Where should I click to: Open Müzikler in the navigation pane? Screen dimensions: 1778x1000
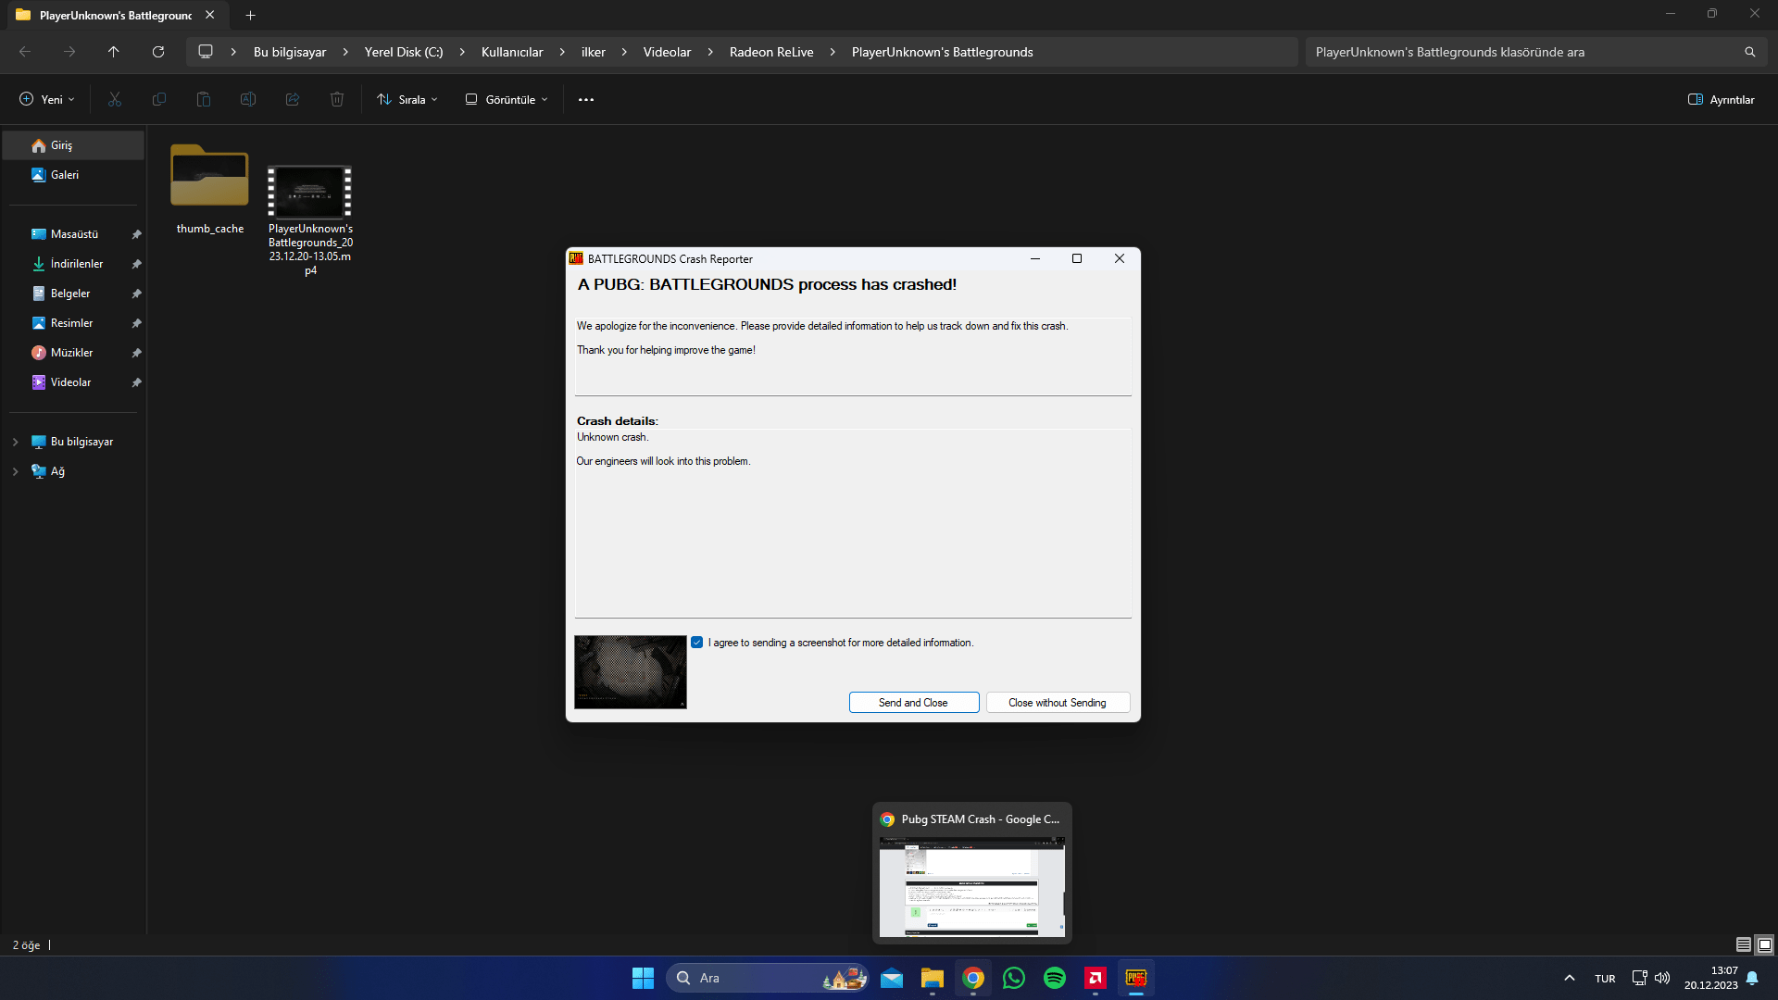(74, 353)
